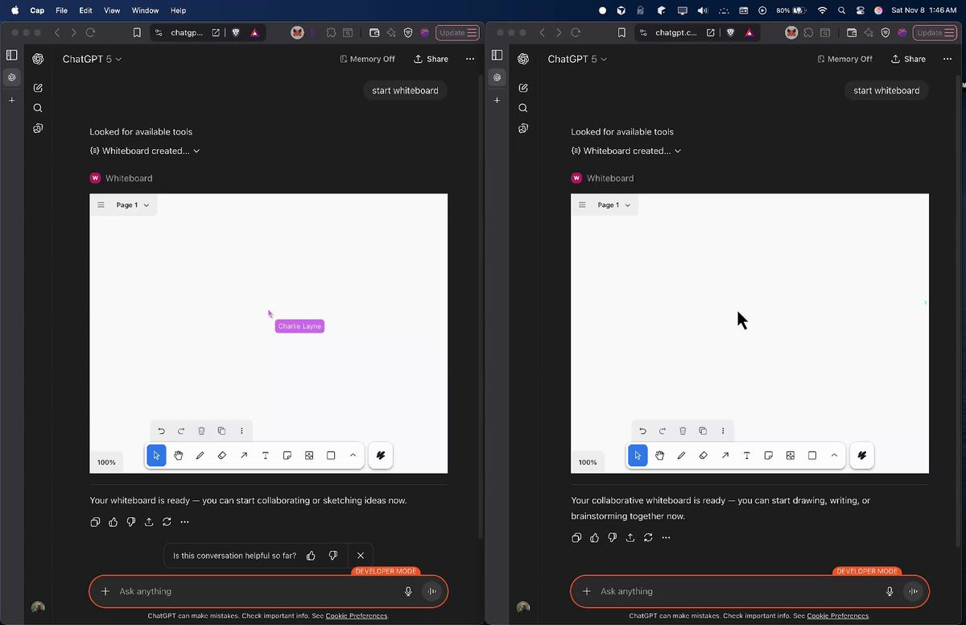Screen dimensions: 966x625
Task: Open the ChatGPT 5 model dropdown in right window
Action: coord(577,59)
